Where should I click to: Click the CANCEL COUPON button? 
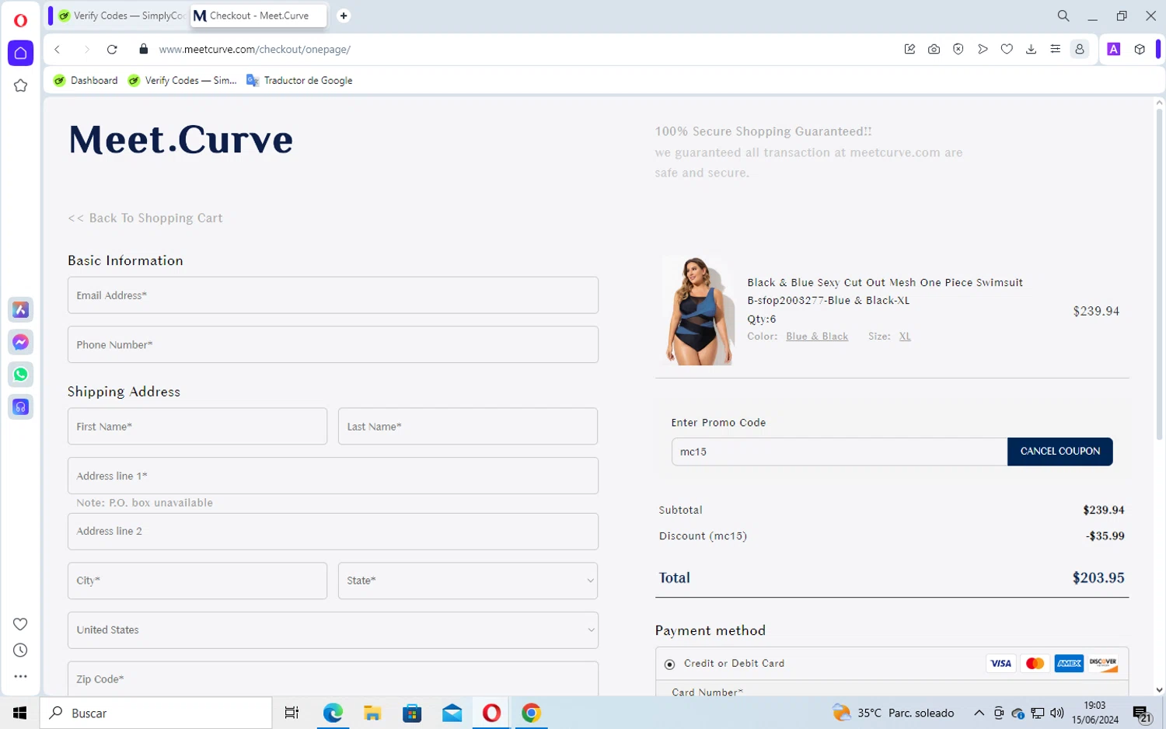click(1060, 452)
